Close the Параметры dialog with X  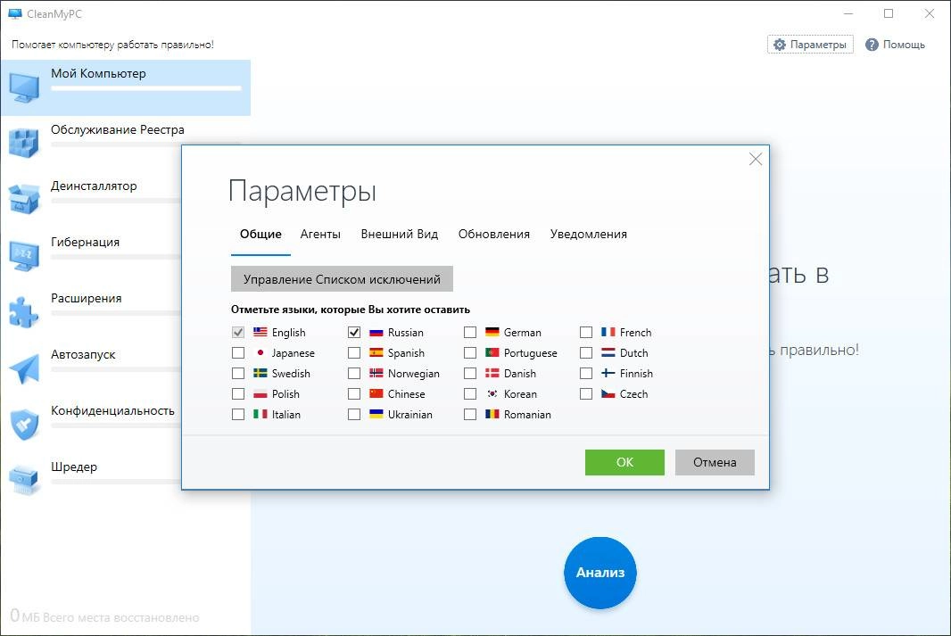click(x=756, y=160)
